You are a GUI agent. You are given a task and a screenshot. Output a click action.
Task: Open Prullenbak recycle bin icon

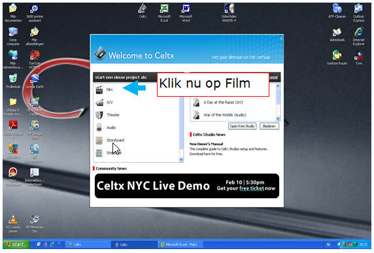(13, 81)
